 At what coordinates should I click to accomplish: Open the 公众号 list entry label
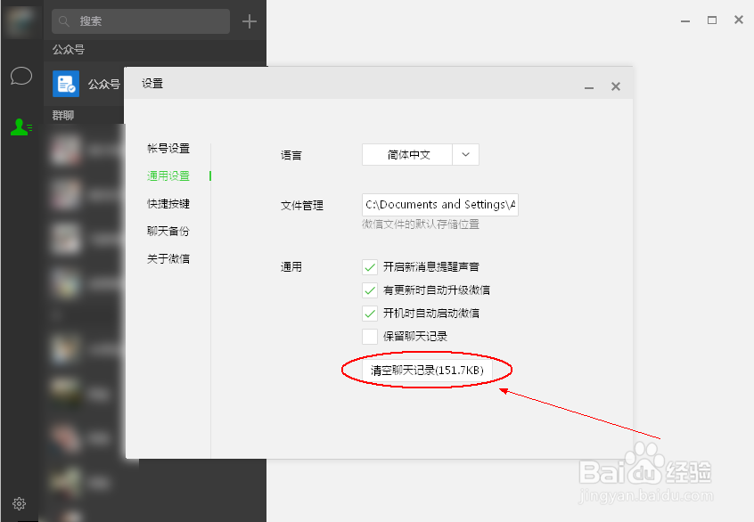click(x=104, y=84)
